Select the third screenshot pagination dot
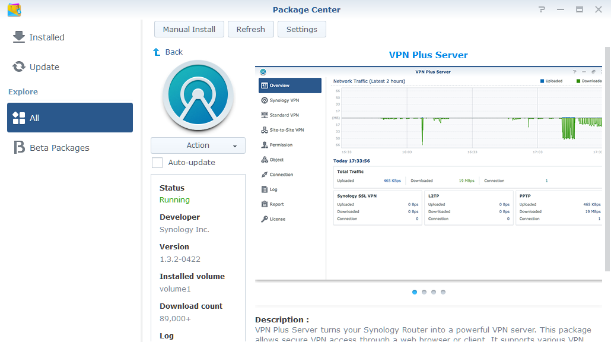This screenshot has width=611, height=342. pyautogui.click(x=433, y=292)
